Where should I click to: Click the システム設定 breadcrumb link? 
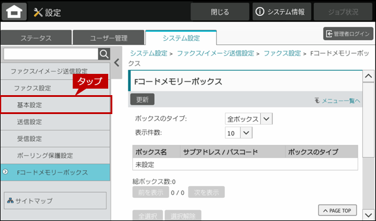point(148,53)
